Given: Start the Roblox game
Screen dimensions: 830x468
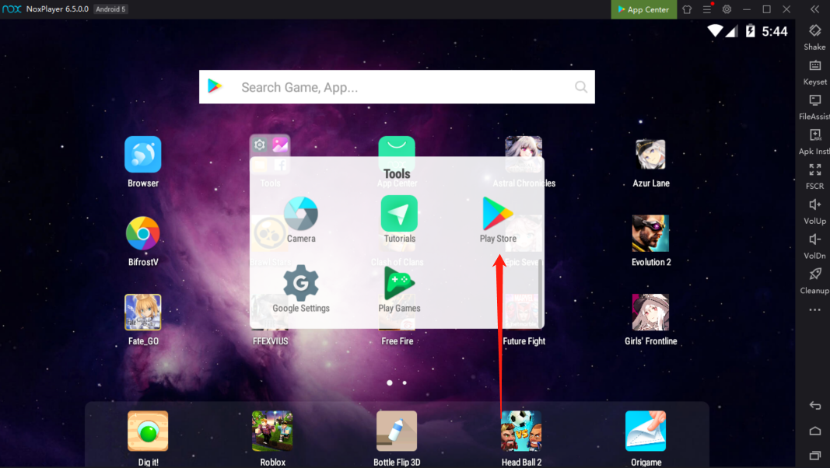Looking at the screenshot, I should (272, 431).
